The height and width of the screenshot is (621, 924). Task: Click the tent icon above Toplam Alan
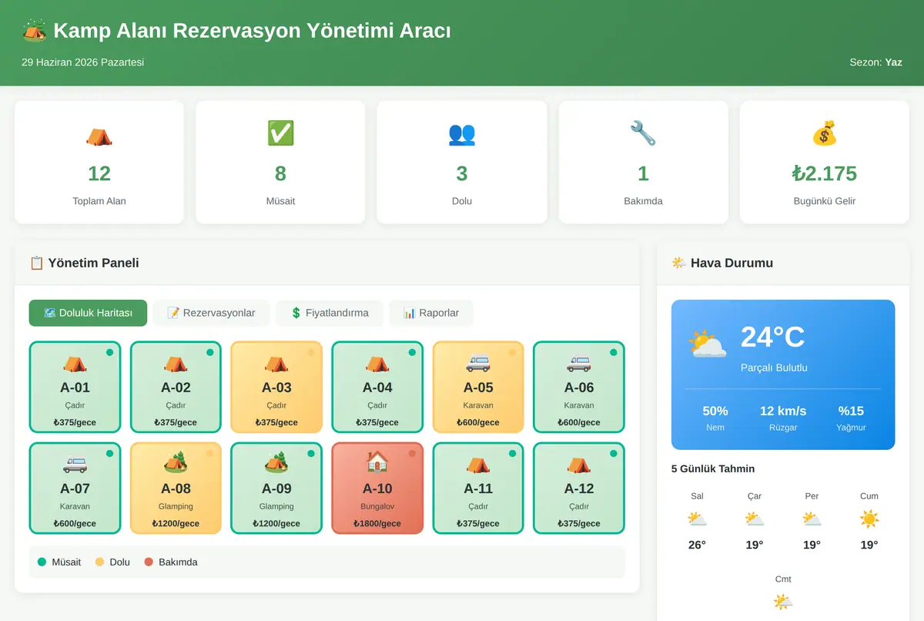coord(99,136)
